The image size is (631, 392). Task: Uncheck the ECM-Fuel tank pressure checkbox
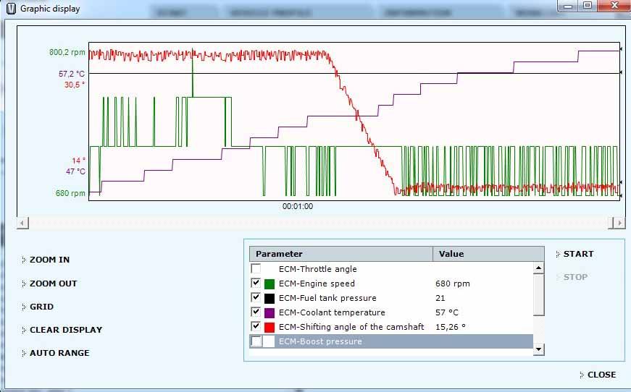(256, 298)
